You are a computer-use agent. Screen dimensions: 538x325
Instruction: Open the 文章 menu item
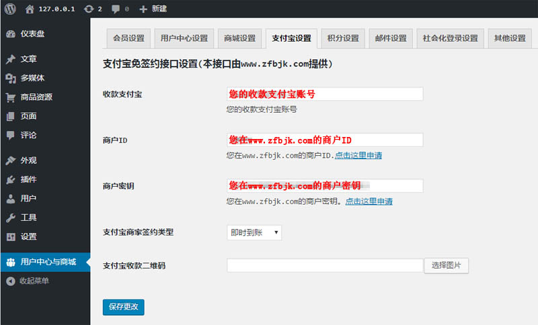tap(45, 59)
